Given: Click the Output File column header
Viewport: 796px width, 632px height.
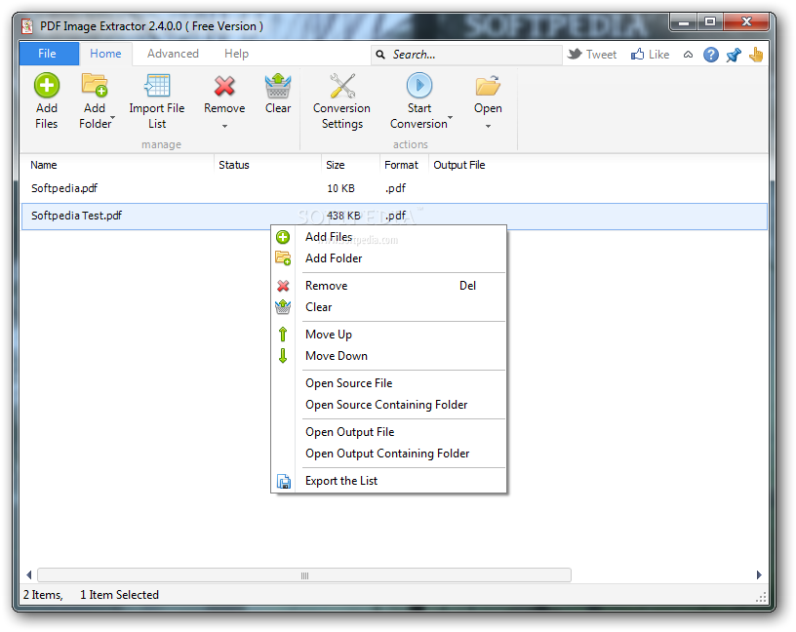Looking at the screenshot, I should (458, 165).
